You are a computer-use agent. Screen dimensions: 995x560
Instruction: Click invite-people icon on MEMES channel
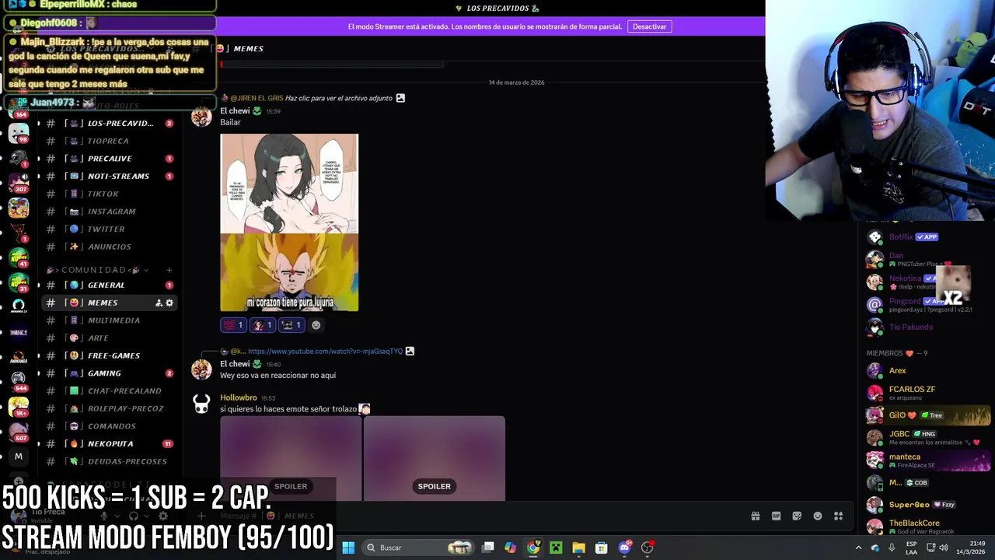pos(159,303)
